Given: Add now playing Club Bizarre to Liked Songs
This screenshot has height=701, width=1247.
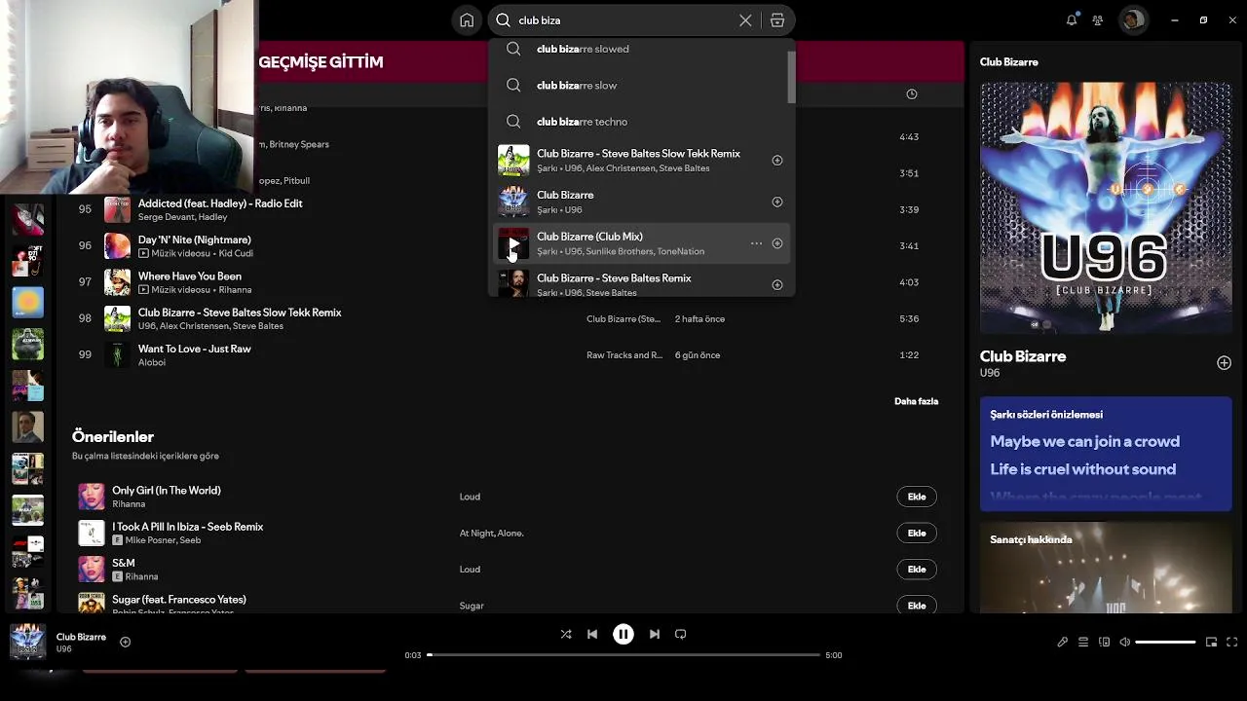Looking at the screenshot, I should point(125,642).
